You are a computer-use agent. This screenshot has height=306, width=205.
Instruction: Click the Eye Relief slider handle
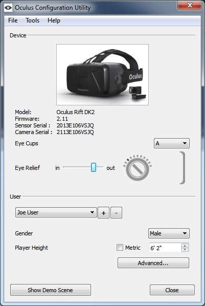[x=94, y=167]
